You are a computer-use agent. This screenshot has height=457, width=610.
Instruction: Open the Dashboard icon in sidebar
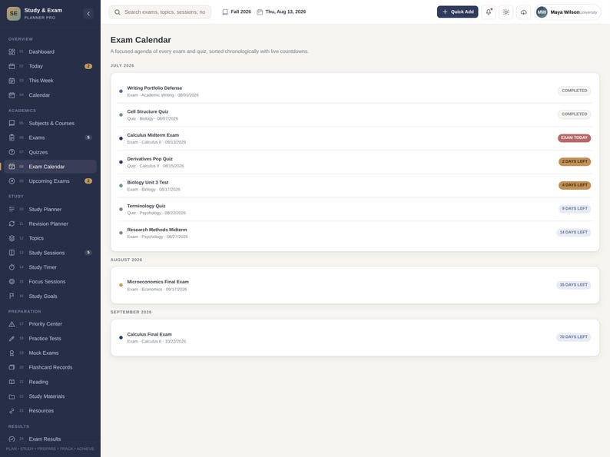[x=12, y=51]
